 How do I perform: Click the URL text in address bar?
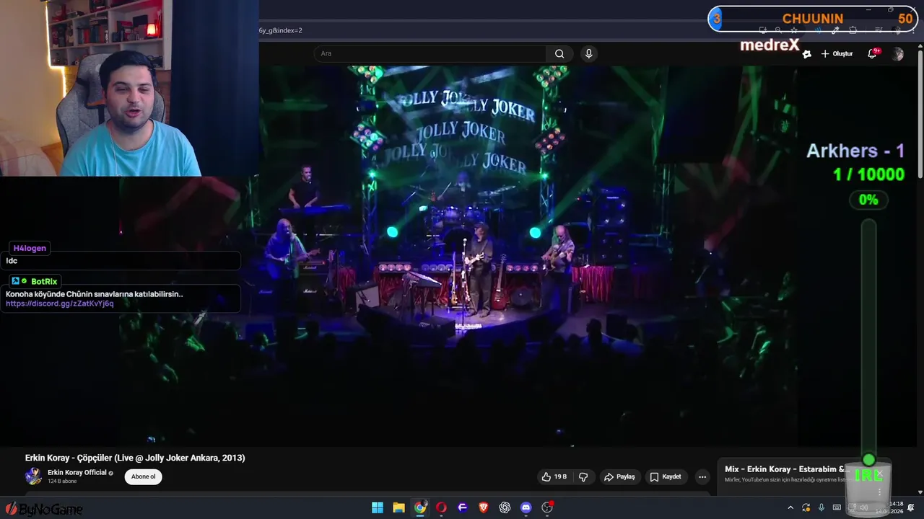[x=281, y=30]
